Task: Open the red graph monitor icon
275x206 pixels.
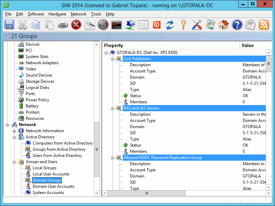Action: pyautogui.click(x=117, y=24)
